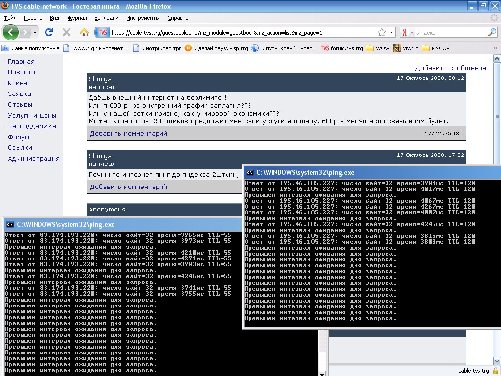Viewport: 501px width, 376px height.
Task: Open the Закладки menu
Action: [107, 18]
